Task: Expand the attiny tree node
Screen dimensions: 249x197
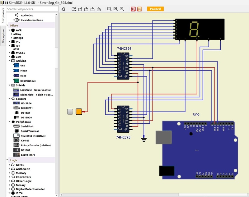Action: pos(12,34)
